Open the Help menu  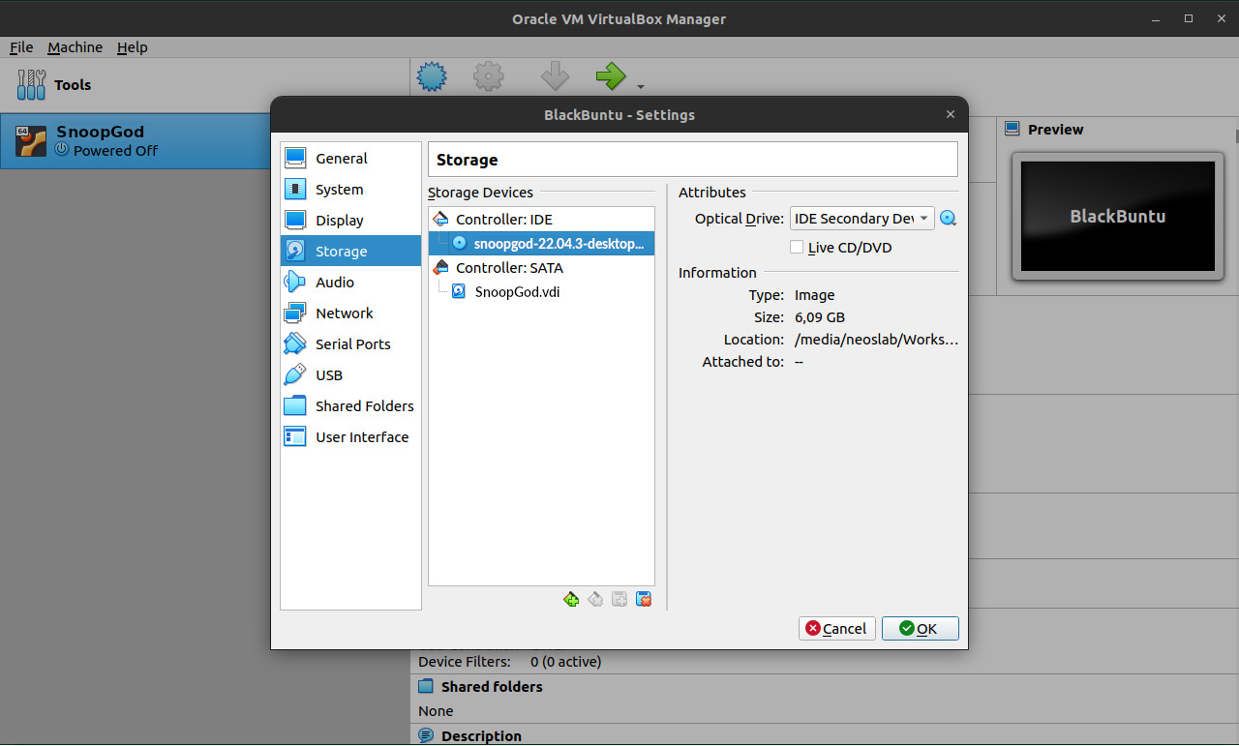[x=132, y=47]
